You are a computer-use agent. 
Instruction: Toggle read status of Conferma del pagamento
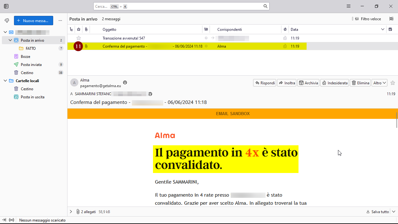[x=206, y=46]
